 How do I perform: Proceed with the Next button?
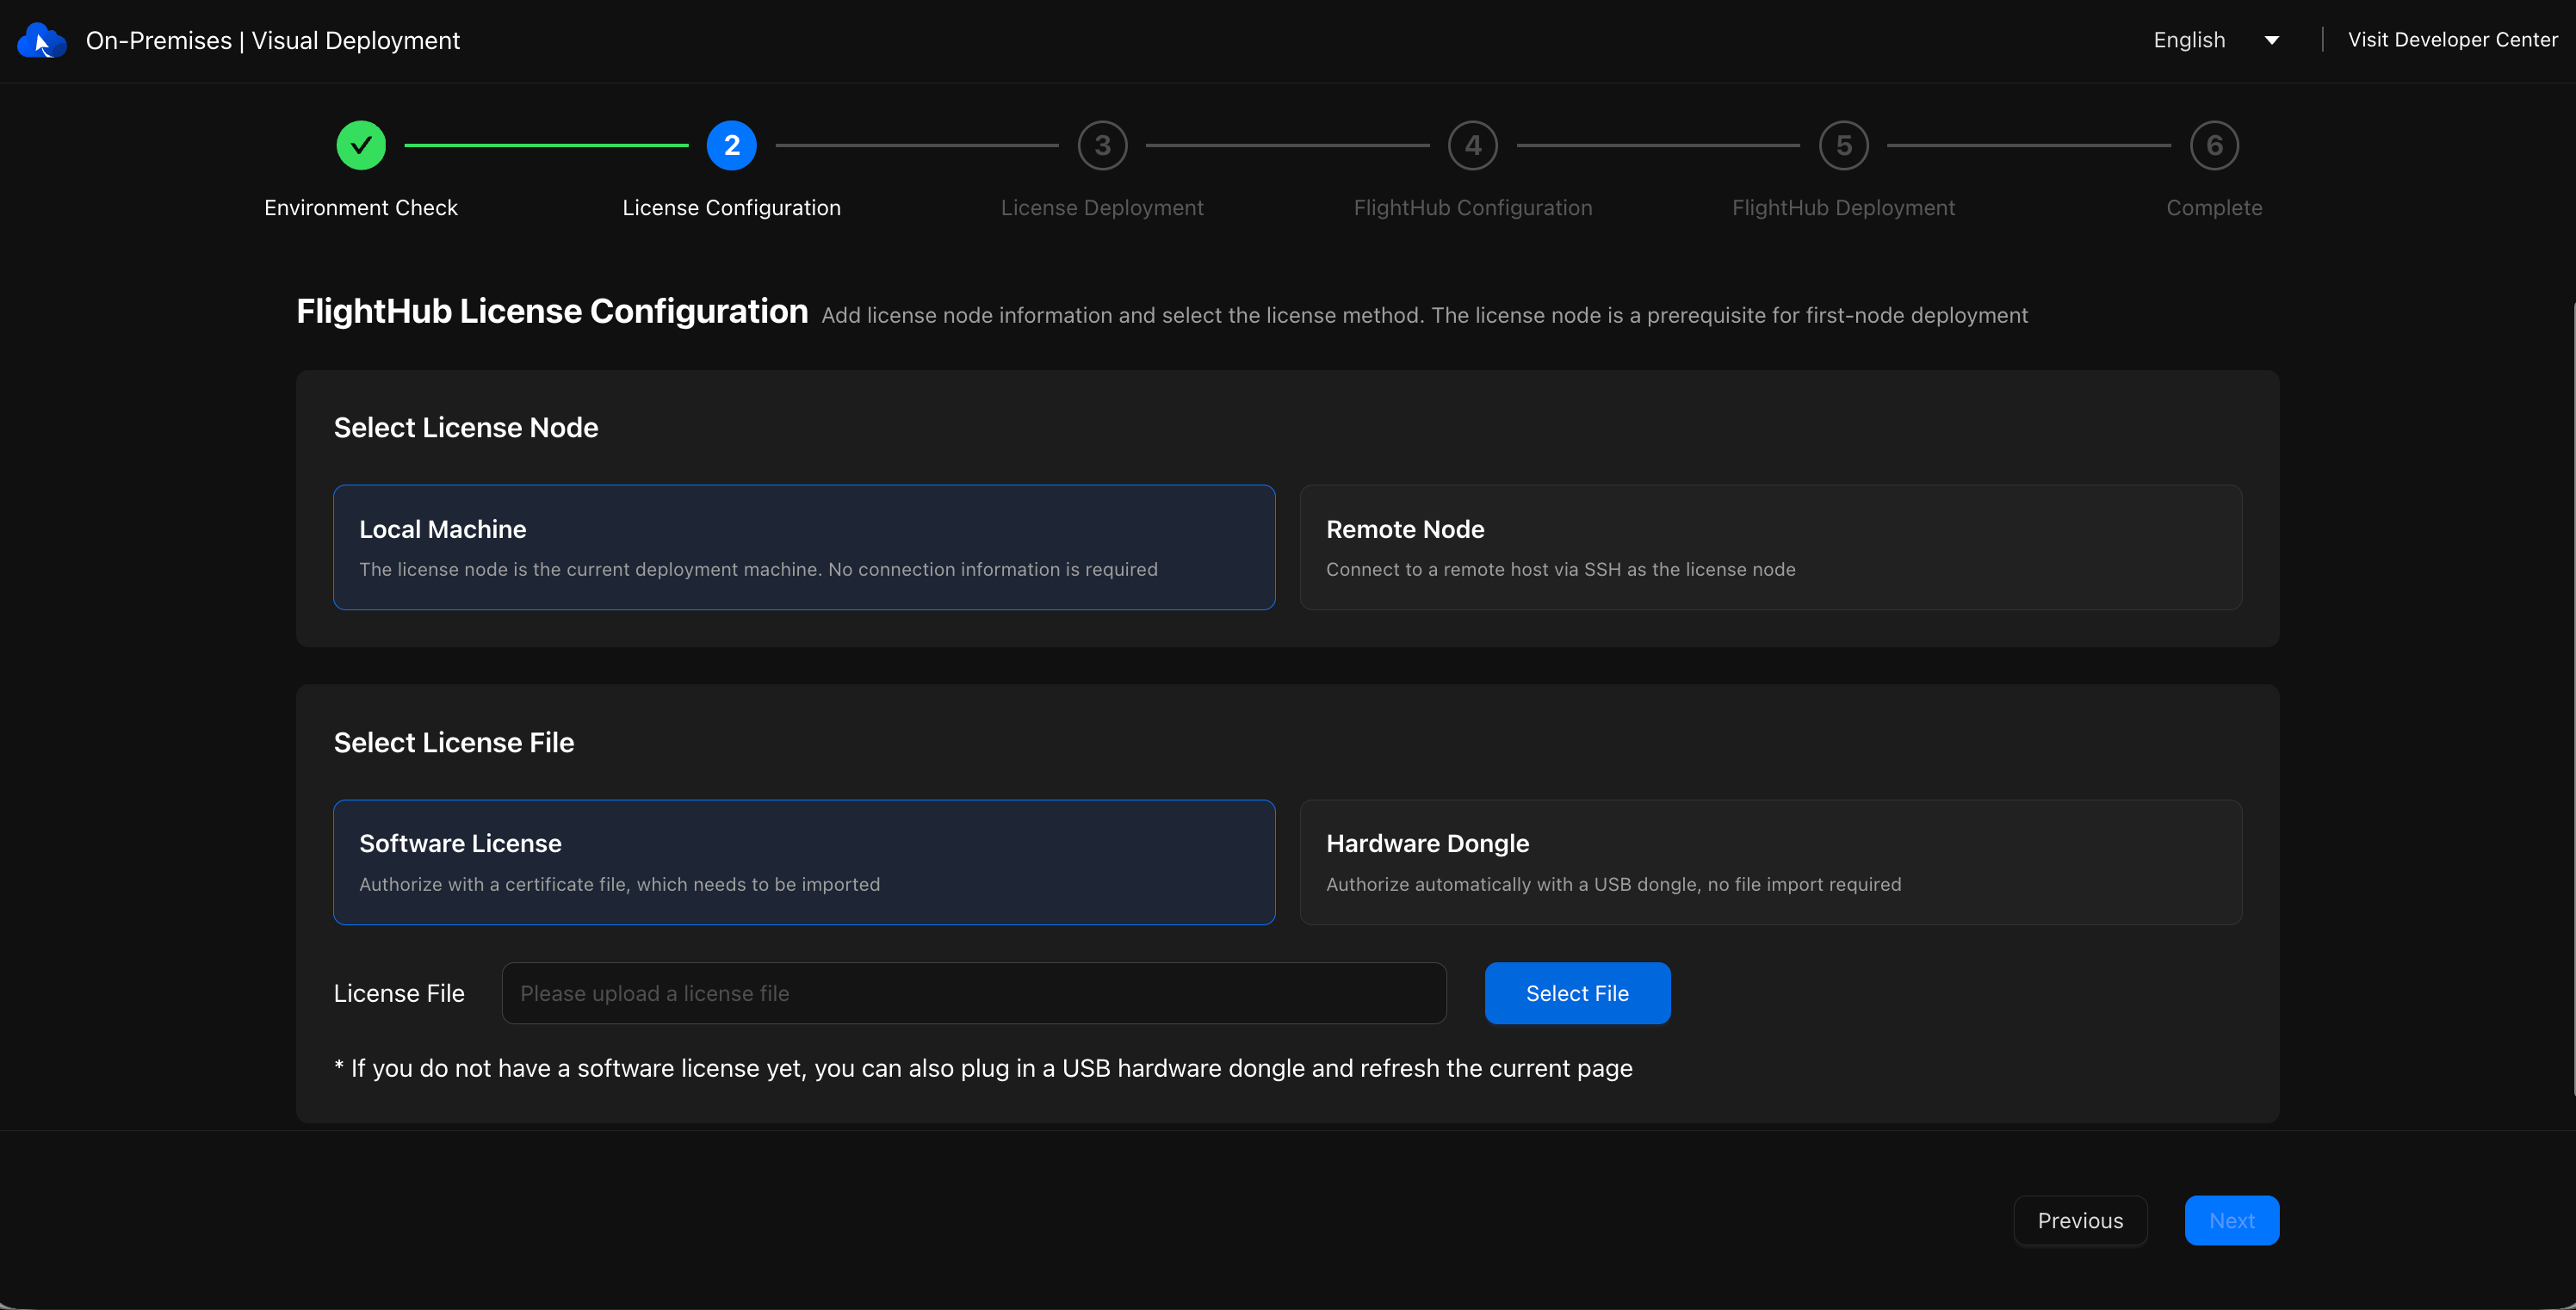(x=2231, y=1220)
